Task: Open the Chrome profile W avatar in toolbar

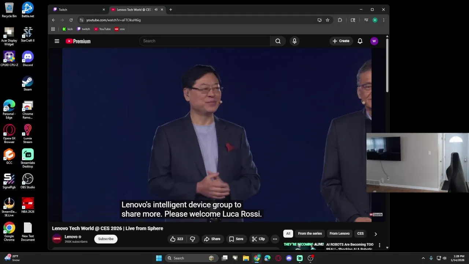Action: click(x=375, y=20)
